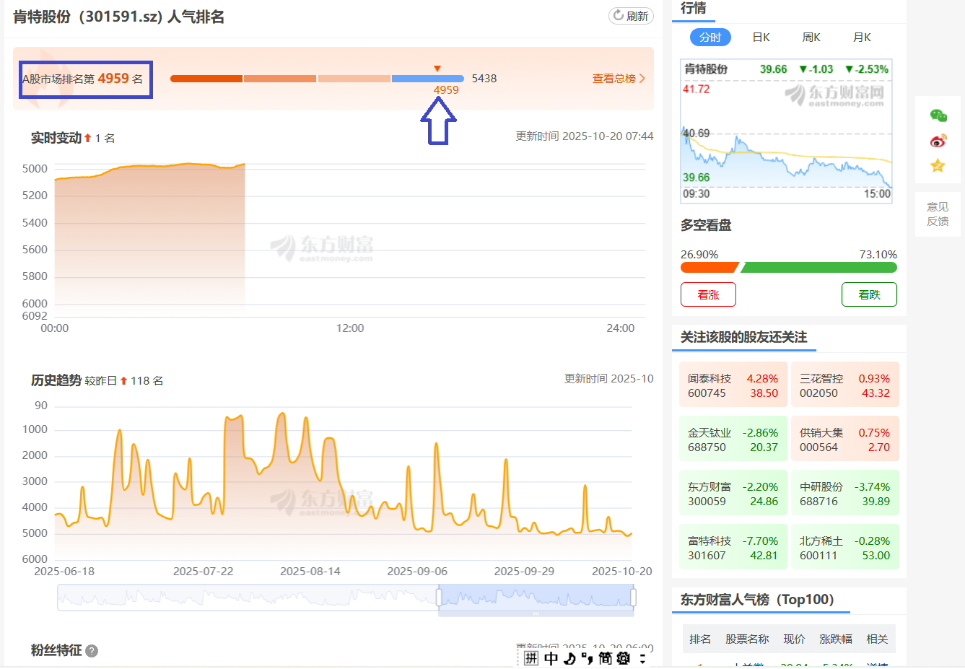The height and width of the screenshot is (669, 965).
Task: Click the 排名 column header
Action: 700,639
